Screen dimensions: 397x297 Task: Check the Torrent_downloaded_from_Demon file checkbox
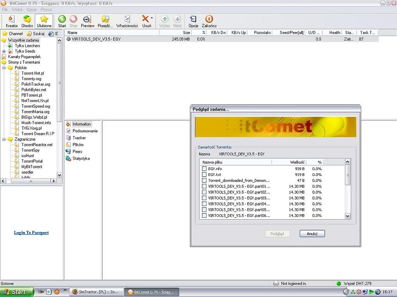(204, 180)
